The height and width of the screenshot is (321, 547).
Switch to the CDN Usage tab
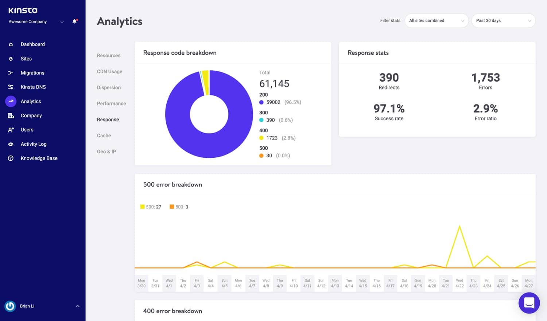coord(109,72)
